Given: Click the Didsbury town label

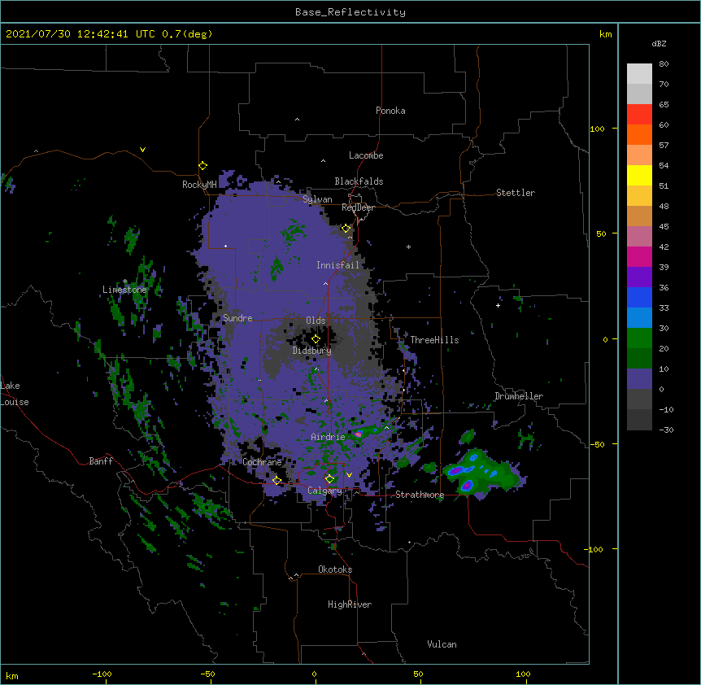Looking at the screenshot, I should 312,351.
